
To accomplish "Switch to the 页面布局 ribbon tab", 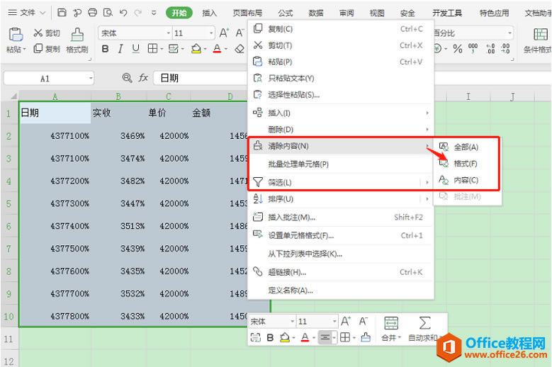I will click(x=247, y=13).
